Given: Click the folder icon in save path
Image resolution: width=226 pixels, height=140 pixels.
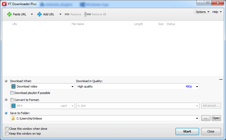Looking at the screenshot, I should (x=13, y=118).
